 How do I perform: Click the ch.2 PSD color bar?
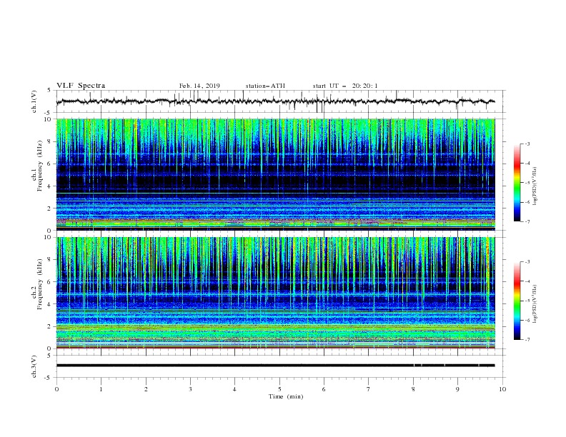(x=517, y=301)
